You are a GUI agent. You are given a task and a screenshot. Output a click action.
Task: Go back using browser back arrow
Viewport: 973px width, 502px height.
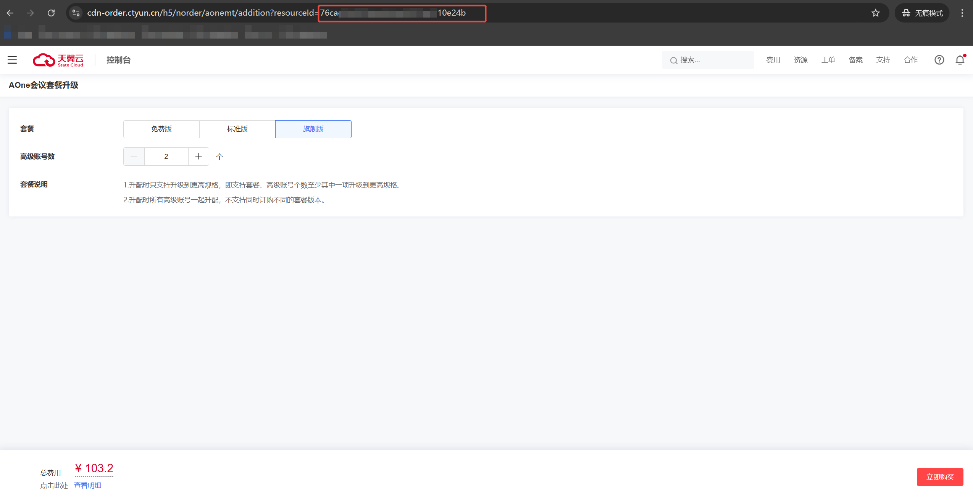coord(10,13)
